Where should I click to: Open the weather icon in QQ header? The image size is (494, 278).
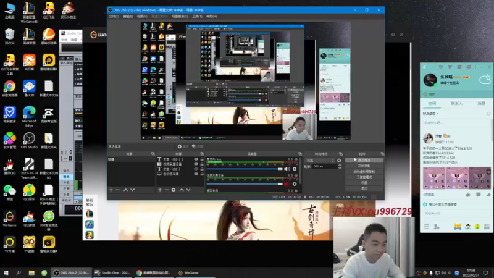[485, 79]
